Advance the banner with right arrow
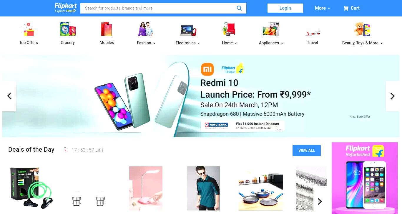 click(x=393, y=96)
